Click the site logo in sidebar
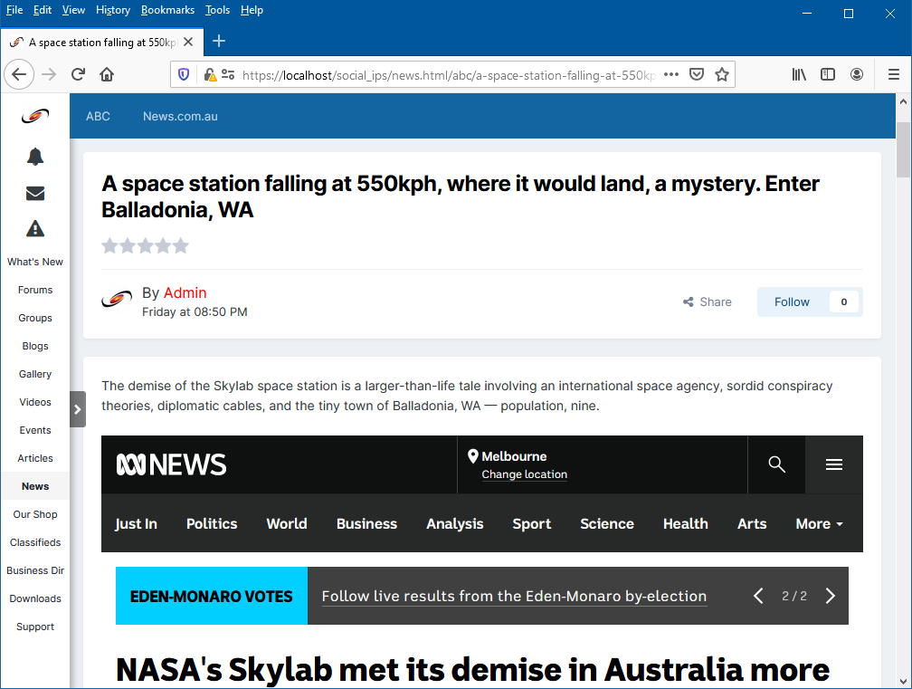The width and height of the screenshot is (912, 689). pos(35,117)
